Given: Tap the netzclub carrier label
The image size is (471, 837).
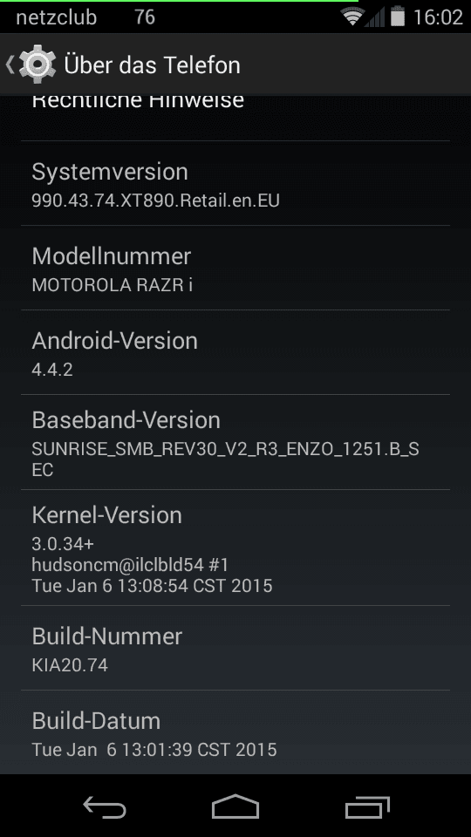Looking at the screenshot, I should (x=56, y=17).
